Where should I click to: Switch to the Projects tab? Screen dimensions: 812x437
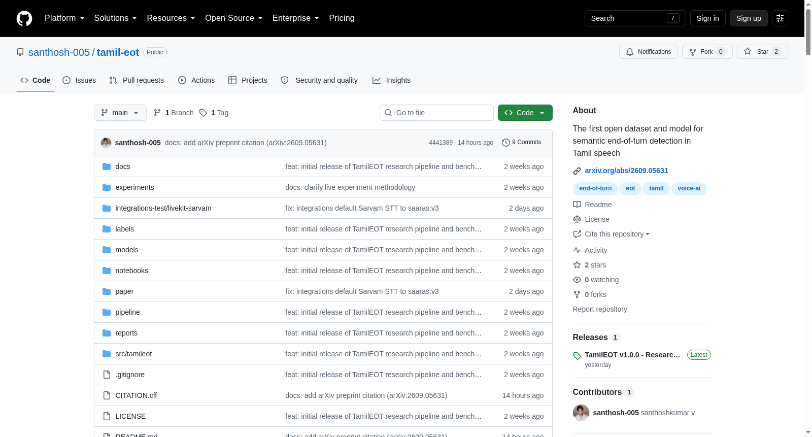click(x=248, y=80)
